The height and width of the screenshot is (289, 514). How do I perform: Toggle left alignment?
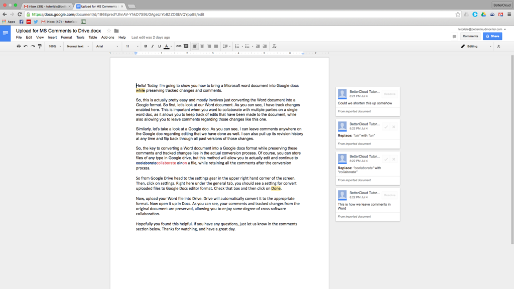(x=195, y=46)
